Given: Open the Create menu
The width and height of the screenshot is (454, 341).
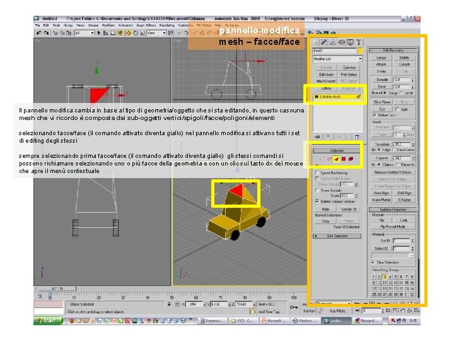Looking at the screenshot, I should point(93,25).
